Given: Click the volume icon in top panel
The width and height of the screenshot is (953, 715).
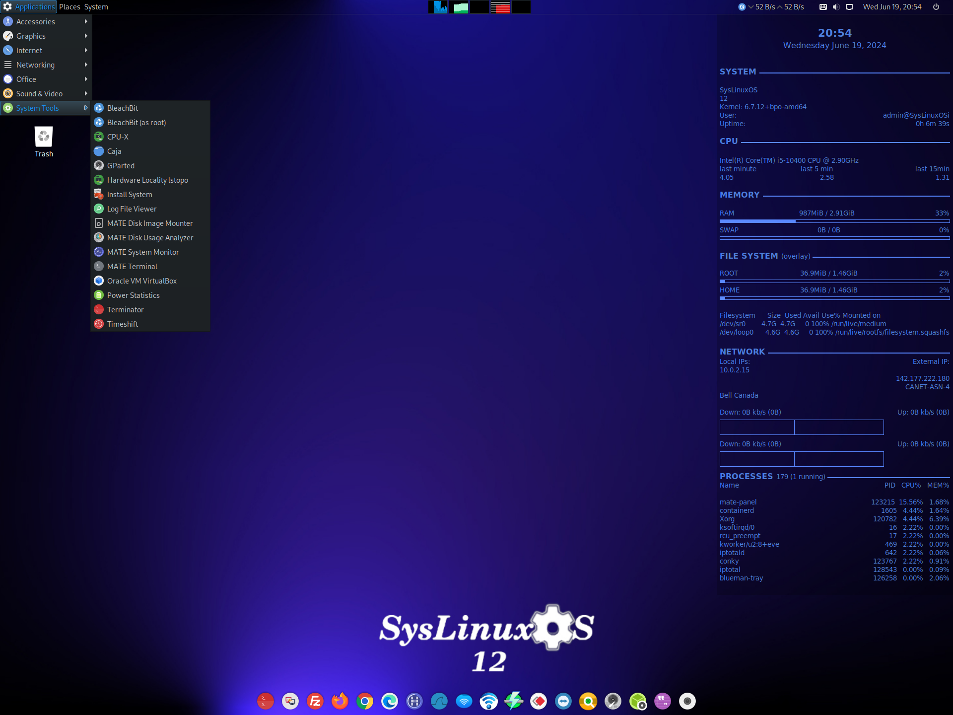Looking at the screenshot, I should 836,7.
